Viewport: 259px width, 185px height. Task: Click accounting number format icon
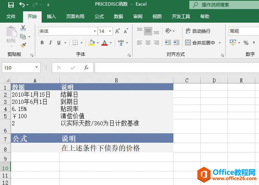point(233,43)
